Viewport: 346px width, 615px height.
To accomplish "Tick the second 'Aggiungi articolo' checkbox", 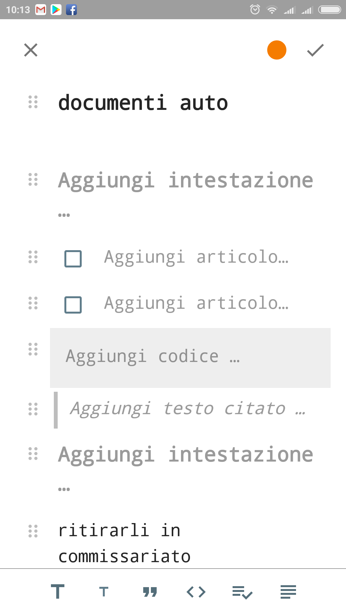I will pyautogui.click(x=73, y=305).
